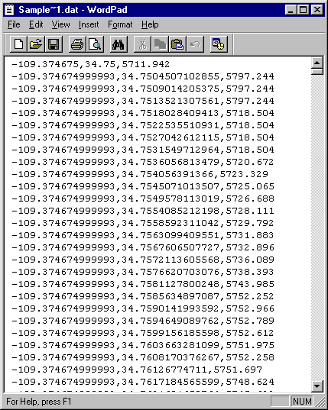Launch Find with the binoculars icon
This screenshot has width=328, height=410.
pos(119,44)
